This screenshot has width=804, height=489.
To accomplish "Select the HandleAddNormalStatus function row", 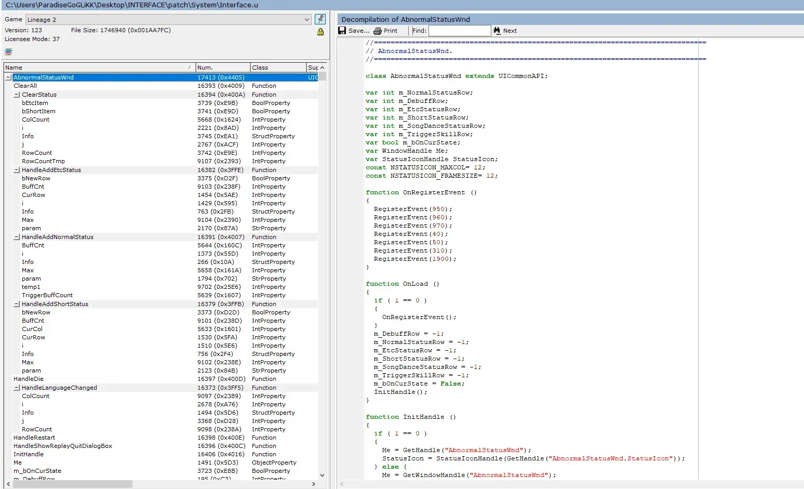I will pos(161,237).
